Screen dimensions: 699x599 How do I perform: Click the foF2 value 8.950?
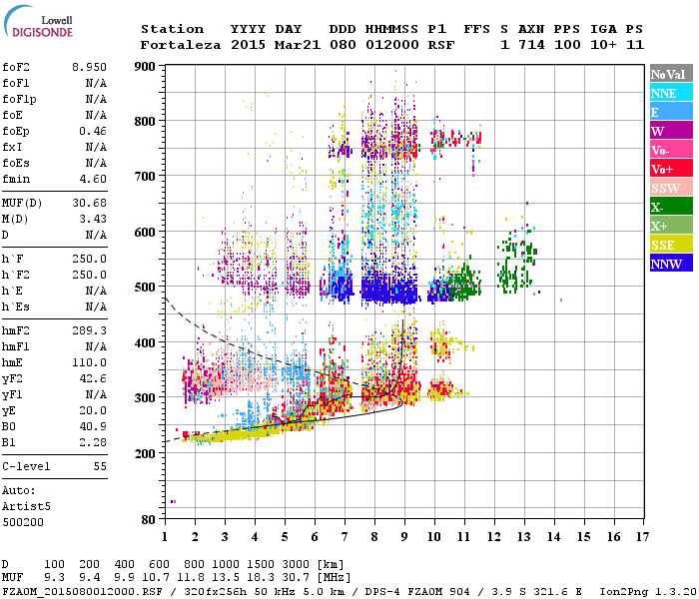click(89, 69)
